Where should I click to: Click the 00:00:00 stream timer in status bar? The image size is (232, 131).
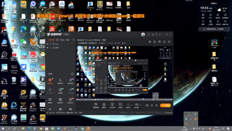168,113
